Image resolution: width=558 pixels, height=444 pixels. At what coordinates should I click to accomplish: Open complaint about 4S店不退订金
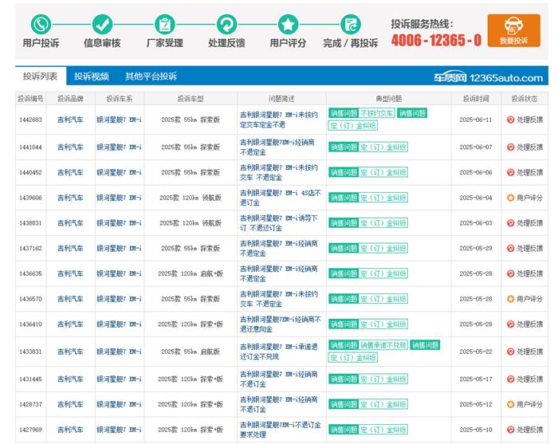[280, 198]
